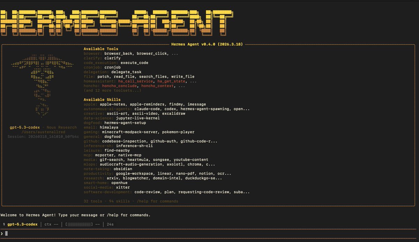Click the "gif-search" skill
The height and width of the screenshot is (242, 419).
point(111,160)
